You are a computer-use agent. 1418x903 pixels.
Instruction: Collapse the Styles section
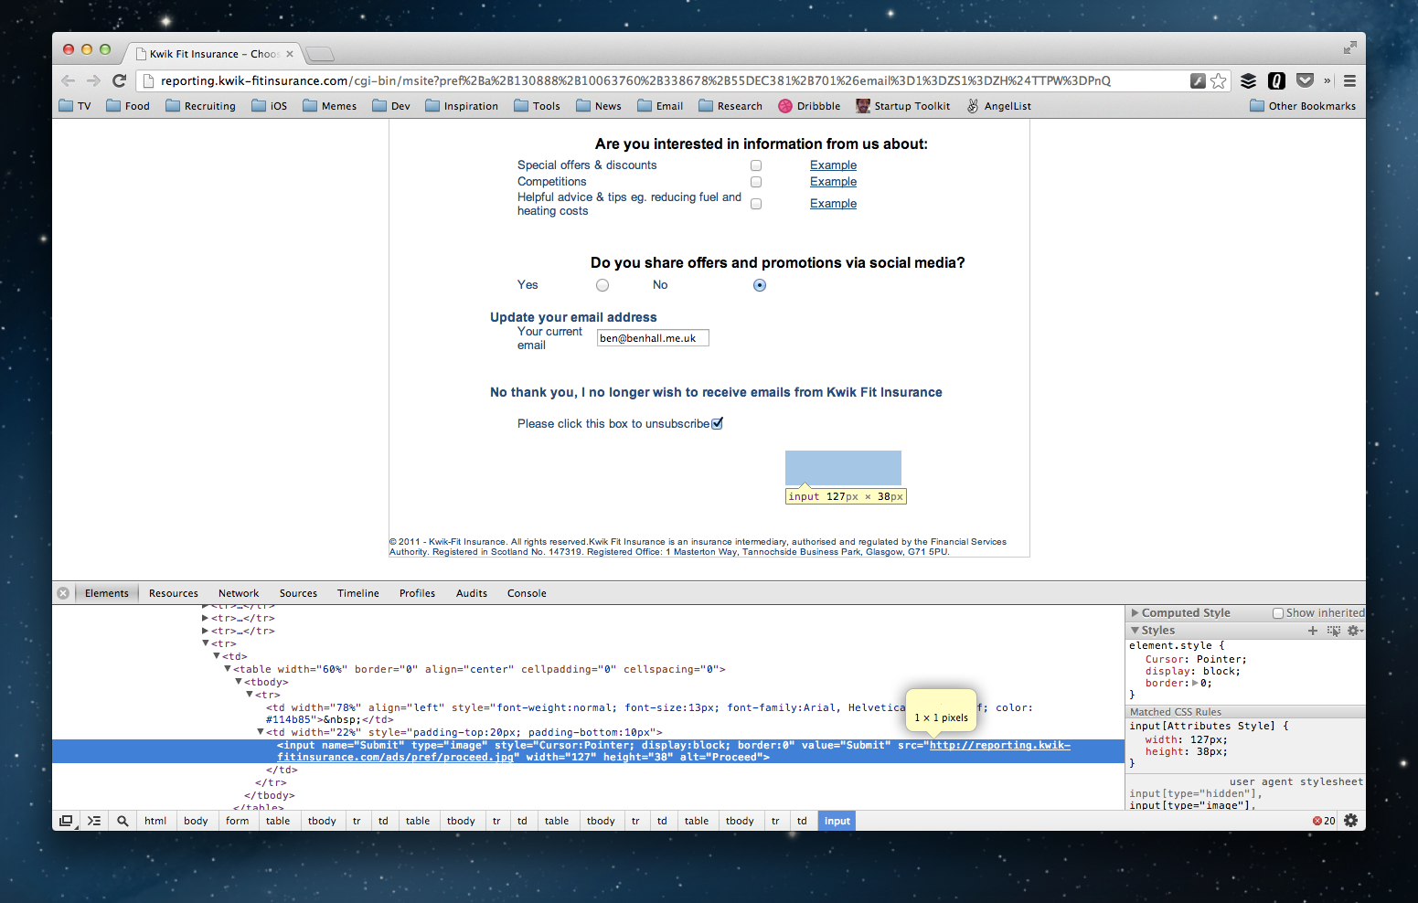click(1135, 631)
